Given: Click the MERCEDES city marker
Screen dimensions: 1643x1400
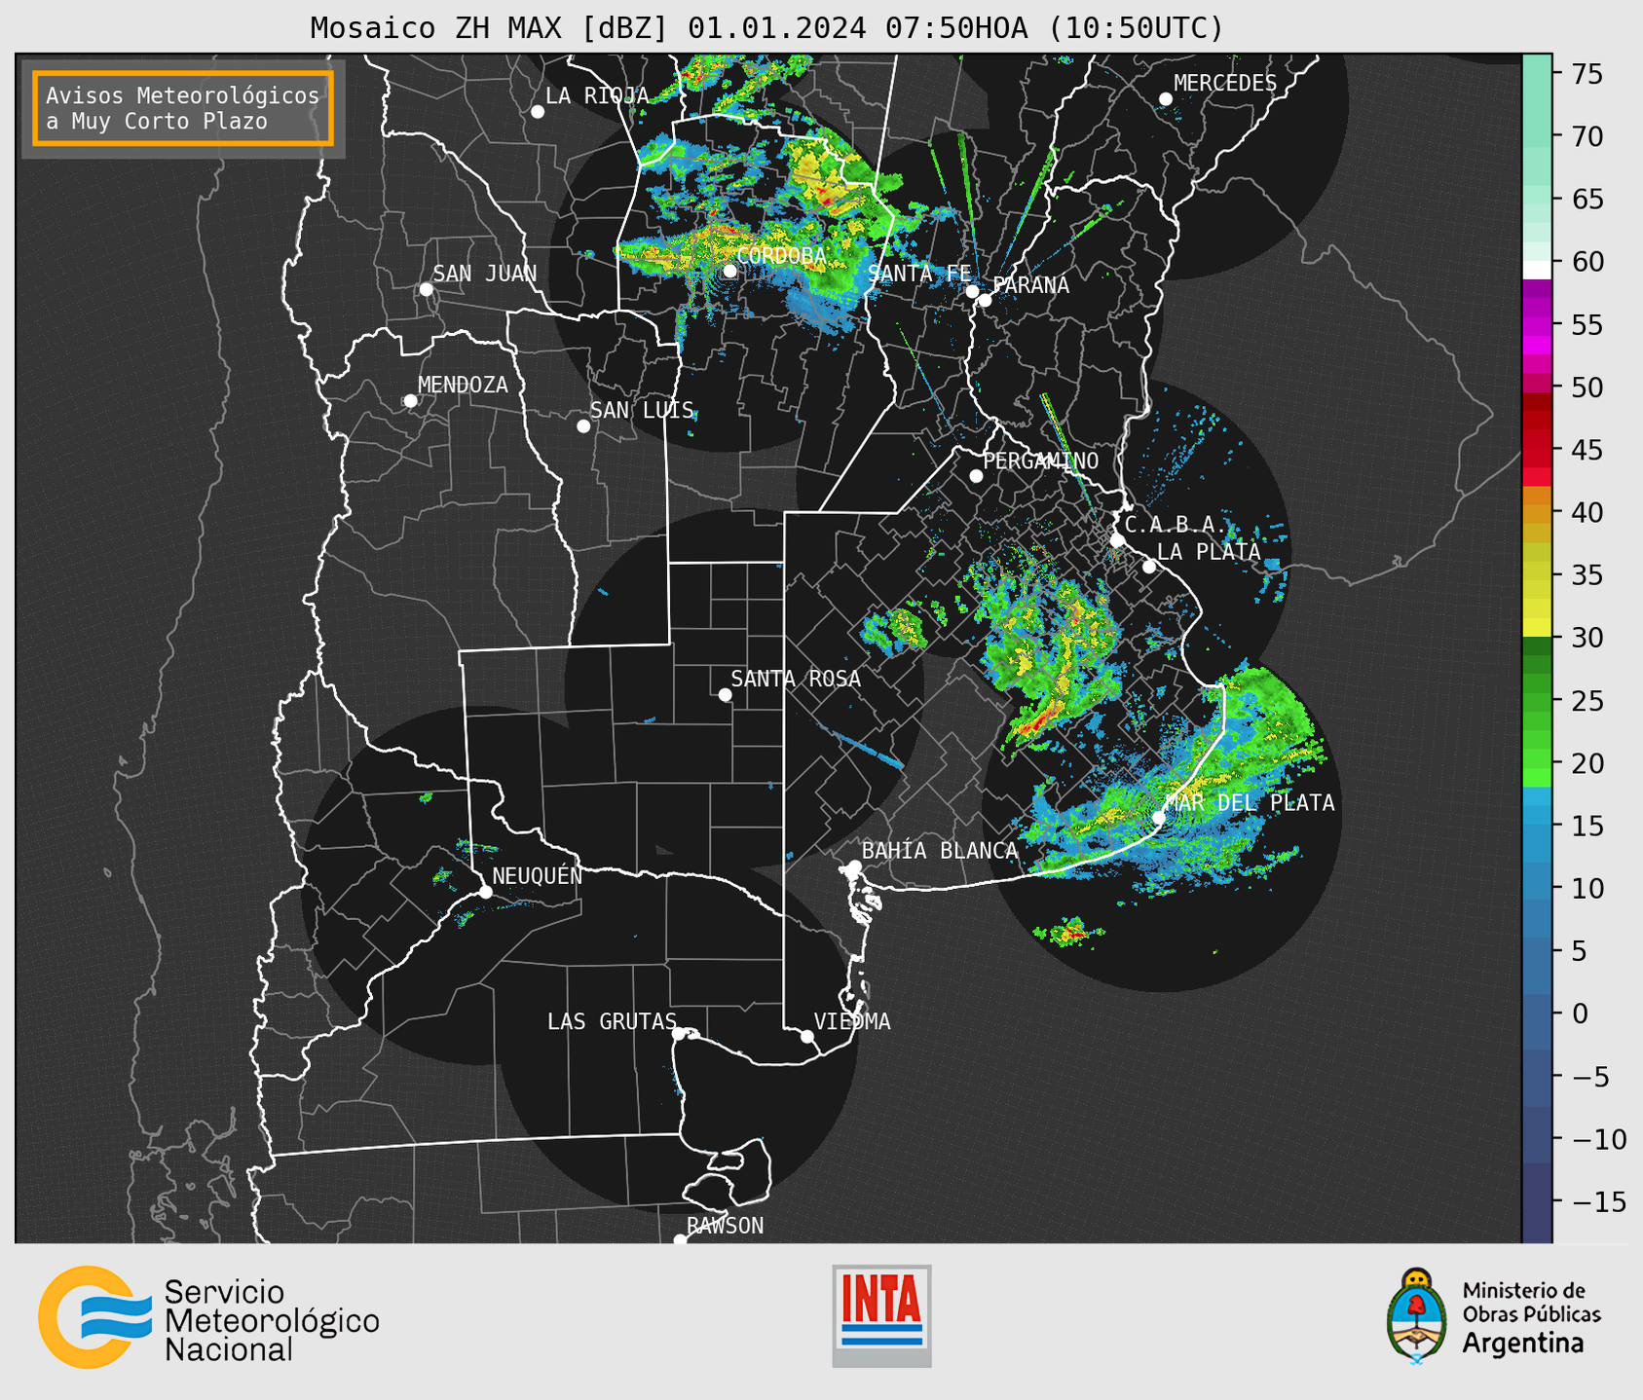Looking at the screenshot, I should coord(1166,99).
